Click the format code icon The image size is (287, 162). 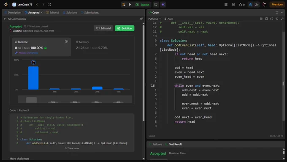tap(261, 19)
